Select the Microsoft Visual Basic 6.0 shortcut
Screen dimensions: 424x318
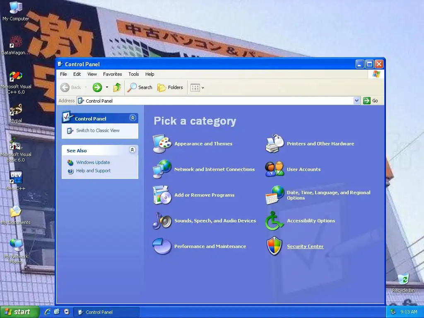[x=16, y=149]
